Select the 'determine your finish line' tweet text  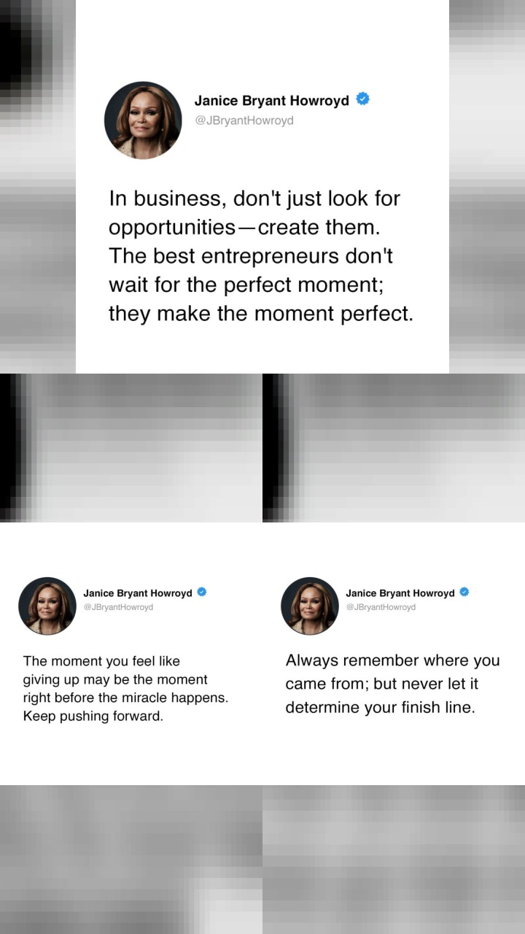[x=392, y=684]
